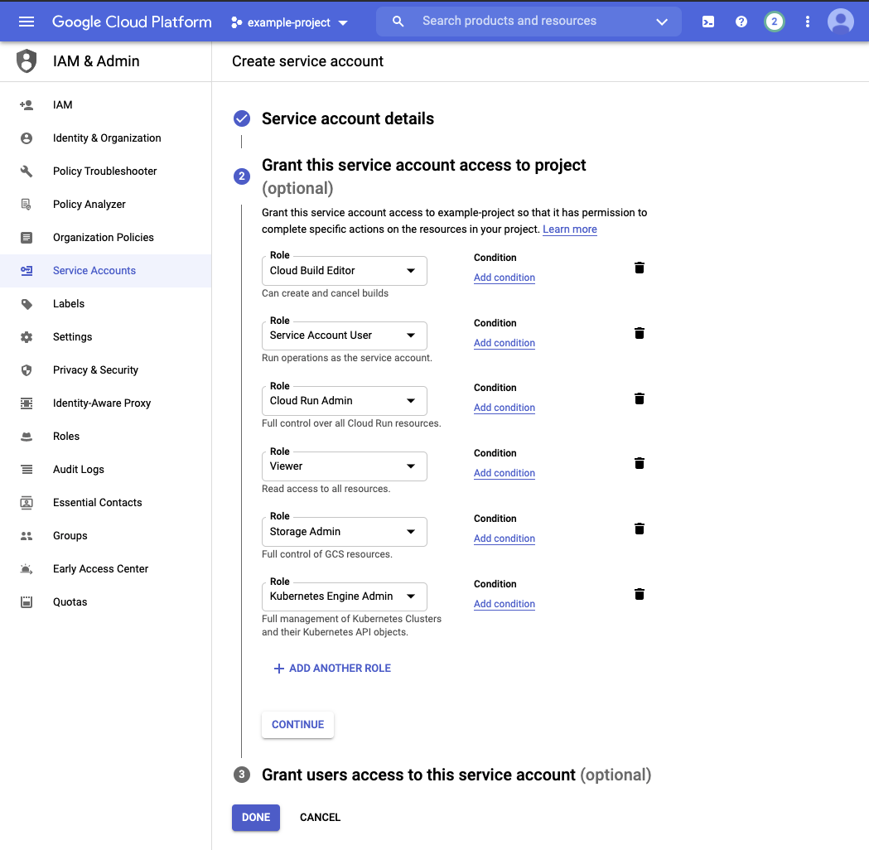Screen dimensions: 869x850
Task: Open the Storage Admin role dropdown
Action: [344, 531]
